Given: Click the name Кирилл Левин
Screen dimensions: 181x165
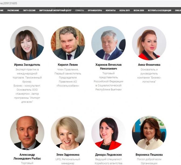Looking at the screenshot, I should 68,65.
